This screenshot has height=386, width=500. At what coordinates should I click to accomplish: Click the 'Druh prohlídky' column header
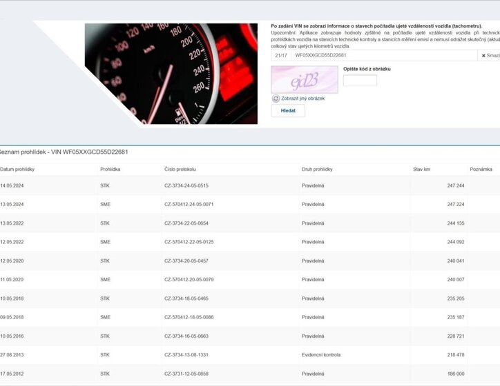tap(317, 169)
